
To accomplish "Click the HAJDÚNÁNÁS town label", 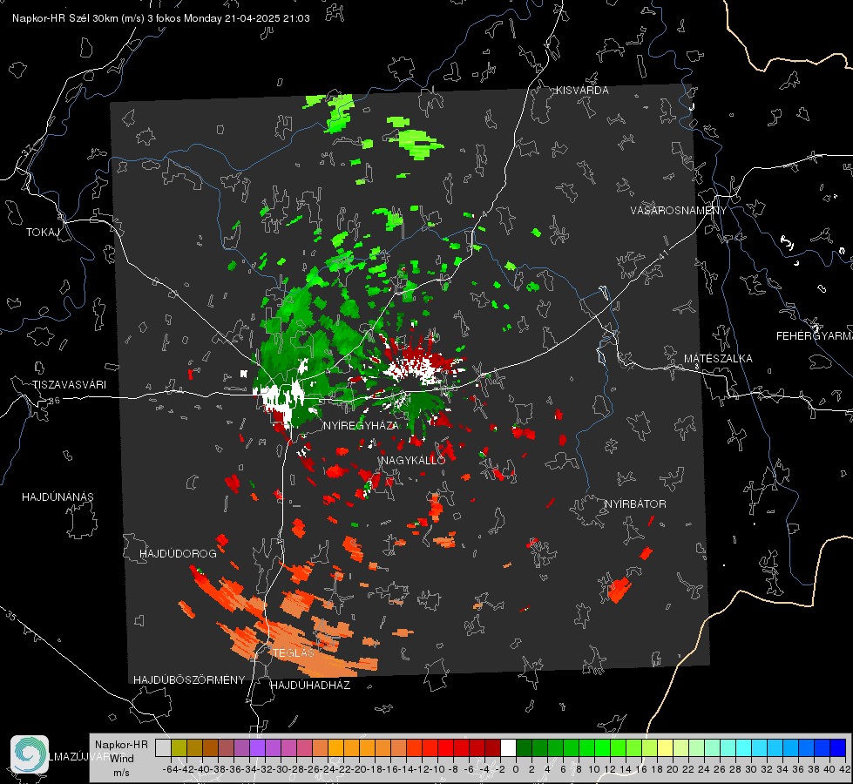I will click(58, 497).
